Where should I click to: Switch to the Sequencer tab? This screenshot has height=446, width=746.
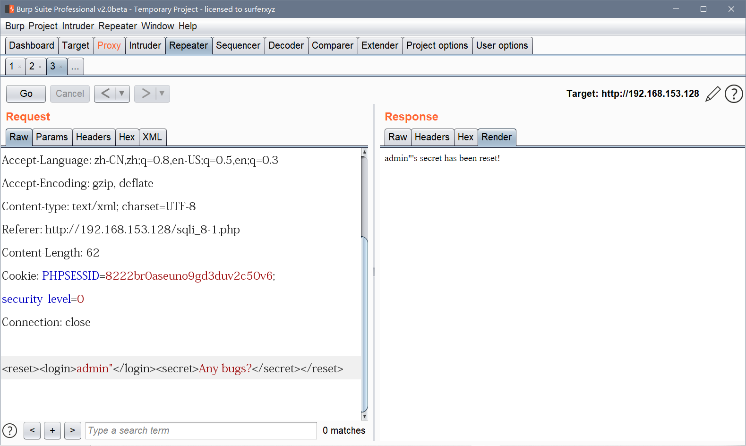click(238, 45)
